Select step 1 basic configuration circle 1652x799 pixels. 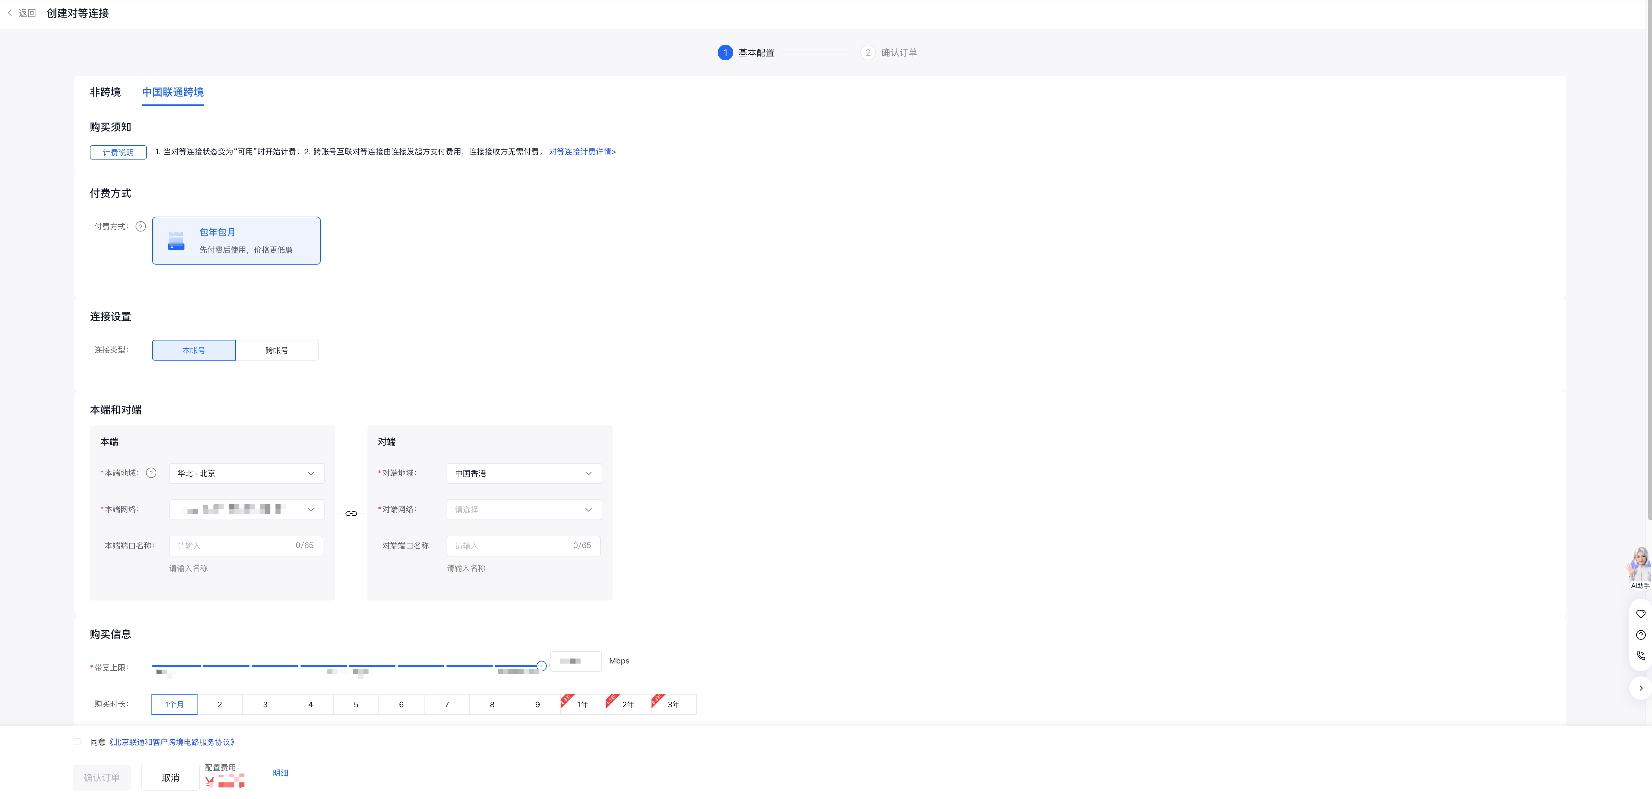[x=725, y=53]
